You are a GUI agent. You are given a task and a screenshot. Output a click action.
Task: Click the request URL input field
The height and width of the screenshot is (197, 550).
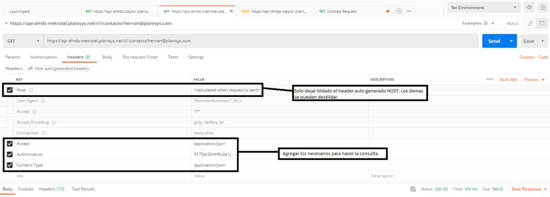coord(261,41)
